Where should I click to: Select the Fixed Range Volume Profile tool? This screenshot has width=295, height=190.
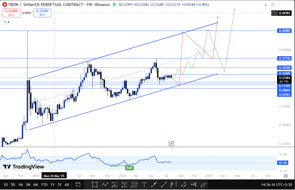pos(194,185)
